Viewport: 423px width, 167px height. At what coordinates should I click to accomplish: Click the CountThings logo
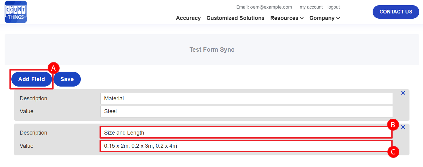(x=16, y=12)
